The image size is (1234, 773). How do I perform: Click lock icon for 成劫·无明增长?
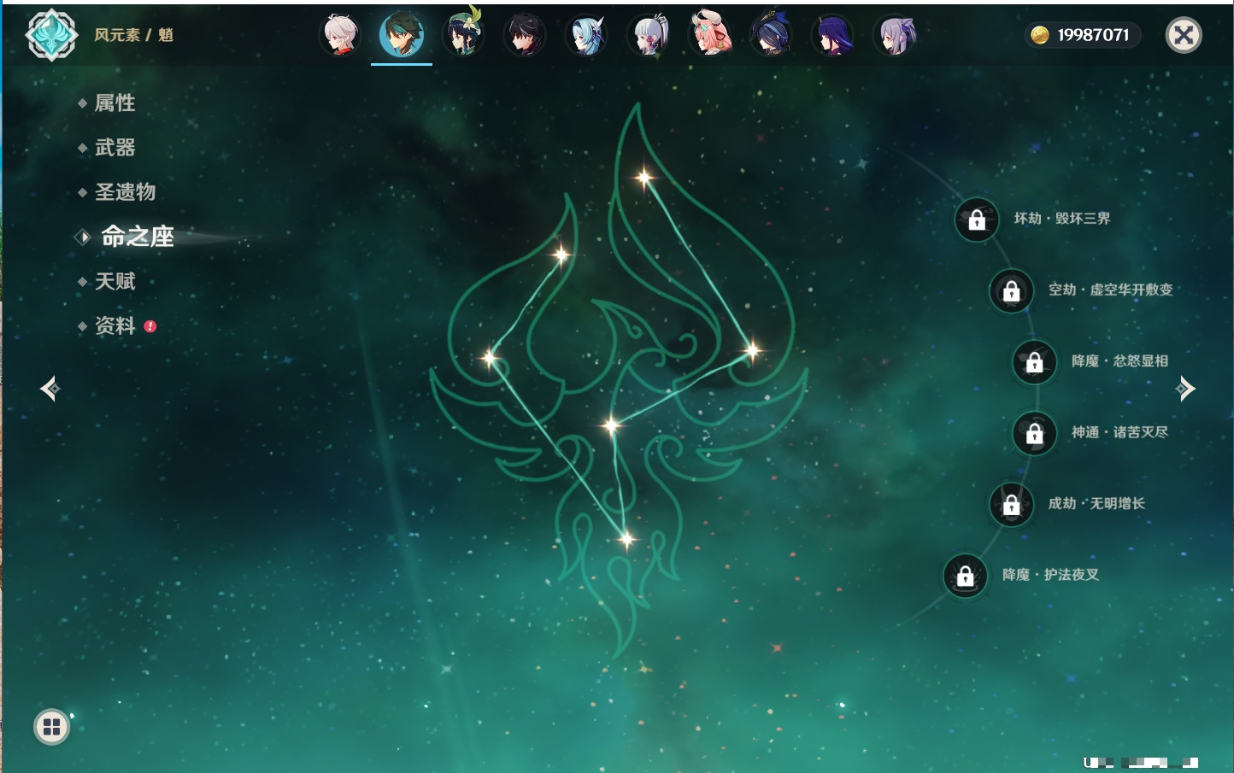click(1011, 505)
